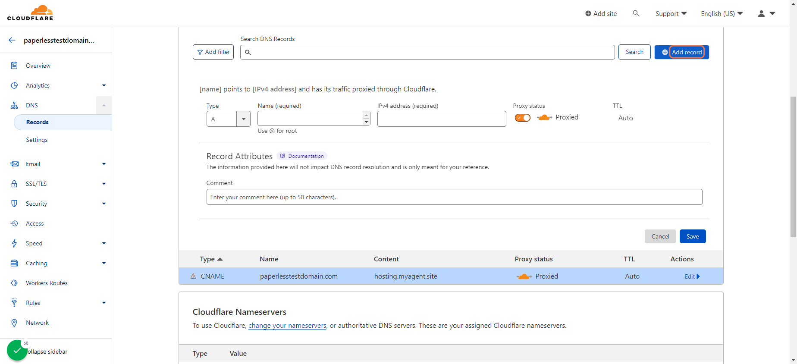Collapse the DNS sidebar section
This screenshot has height=364, width=797.
pyautogui.click(x=104, y=105)
